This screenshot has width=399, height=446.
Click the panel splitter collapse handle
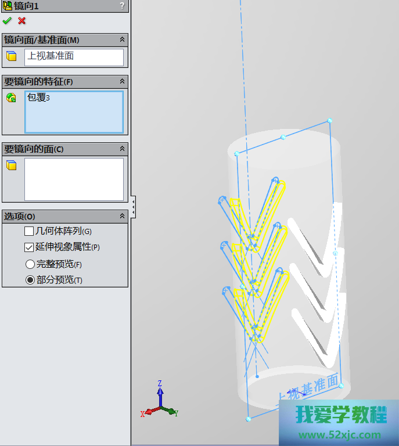134,207
